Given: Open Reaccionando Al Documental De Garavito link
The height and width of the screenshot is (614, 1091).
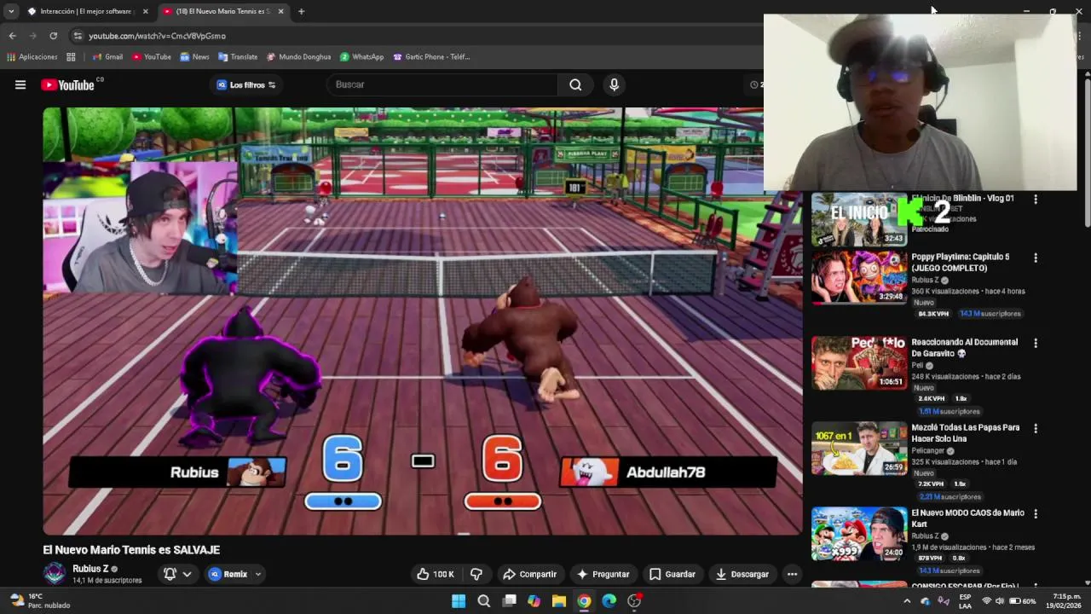Looking at the screenshot, I should pyautogui.click(x=964, y=348).
